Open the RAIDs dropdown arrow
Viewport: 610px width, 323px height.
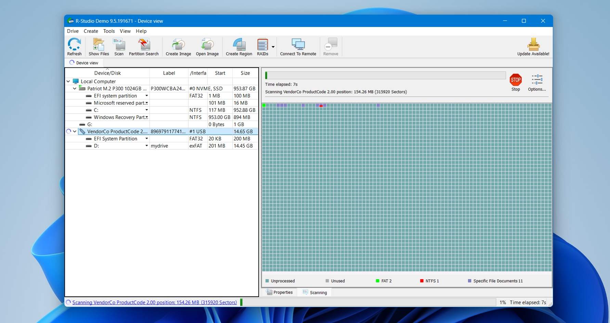(x=273, y=47)
